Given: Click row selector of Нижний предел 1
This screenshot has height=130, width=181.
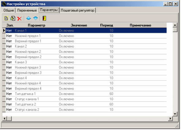Looking at the screenshot, I should [4, 36].
